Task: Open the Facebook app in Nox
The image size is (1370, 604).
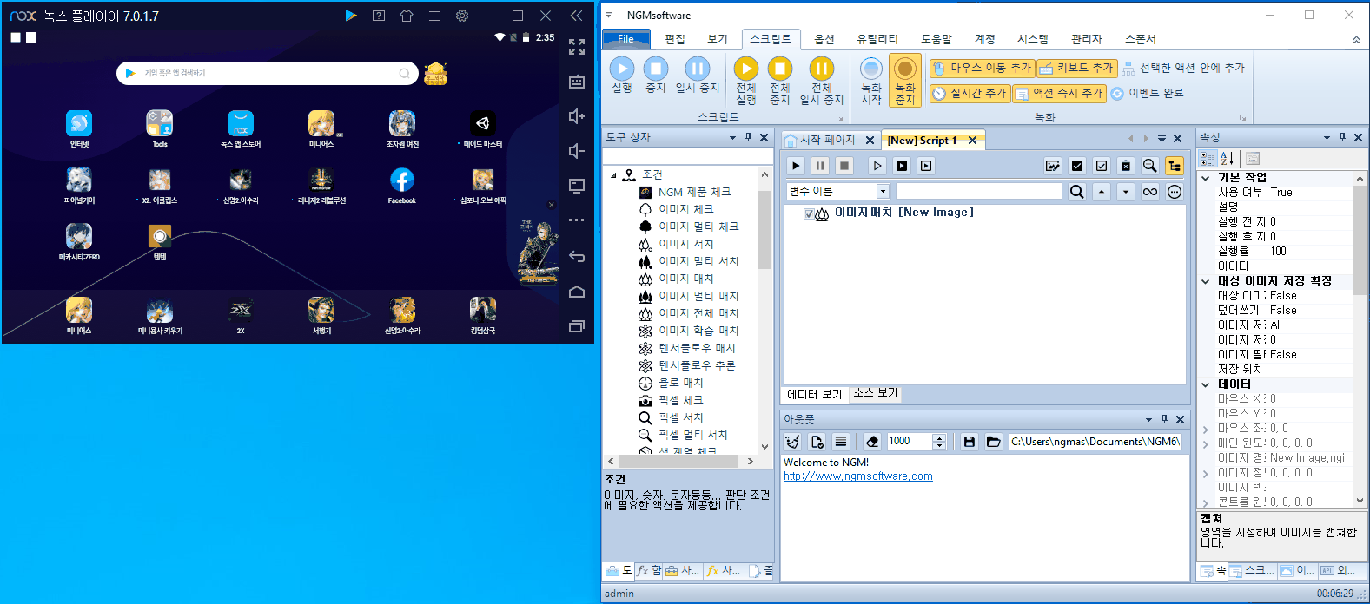Action: [x=401, y=180]
